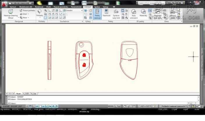Open Správce sady listů manager
The height and width of the screenshot is (121, 205).
click(116, 14)
